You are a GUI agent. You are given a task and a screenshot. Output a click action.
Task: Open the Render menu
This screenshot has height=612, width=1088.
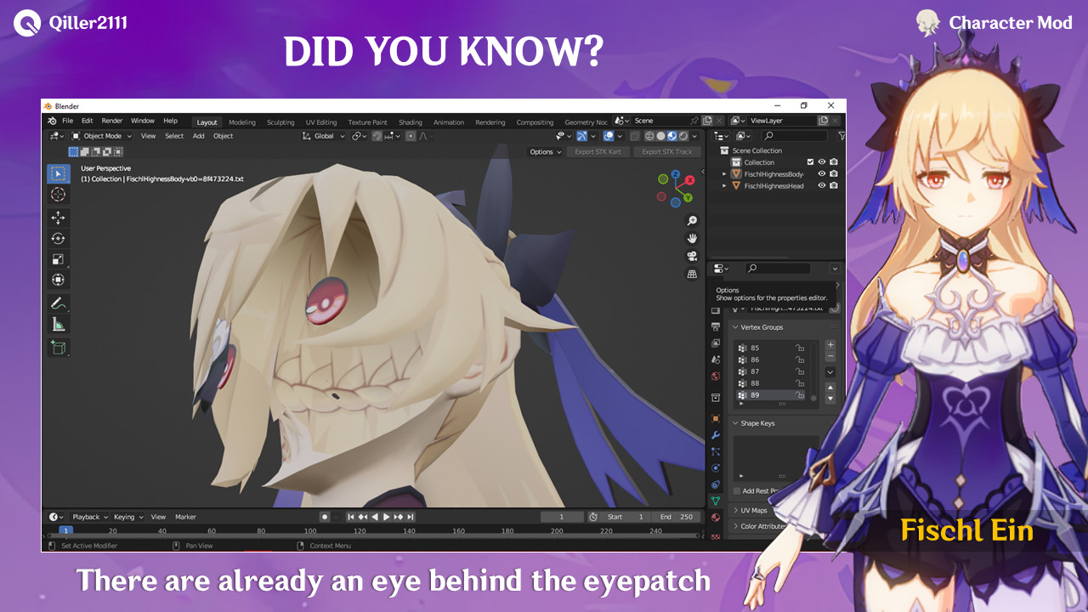click(111, 120)
